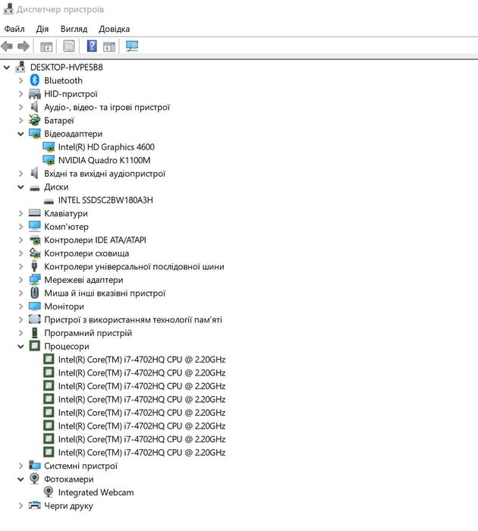Image resolution: width=478 pixels, height=531 pixels.
Task: Expand the Черги друку category
Action: tap(20, 506)
